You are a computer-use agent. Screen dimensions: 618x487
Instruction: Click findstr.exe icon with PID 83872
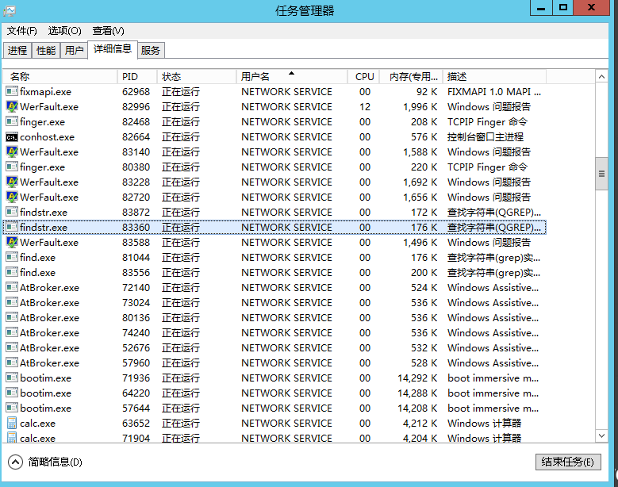click(12, 212)
